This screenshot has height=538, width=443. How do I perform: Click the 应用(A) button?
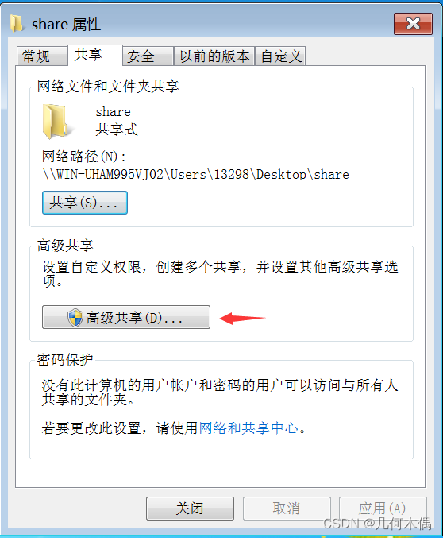pyautogui.click(x=383, y=509)
